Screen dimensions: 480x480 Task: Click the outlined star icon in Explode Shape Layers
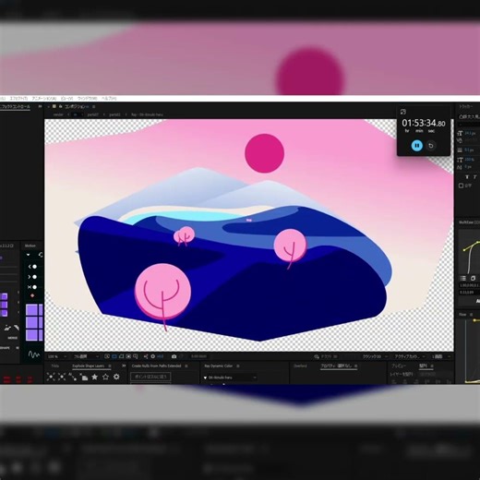pyautogui.click(x=105, y=377)
